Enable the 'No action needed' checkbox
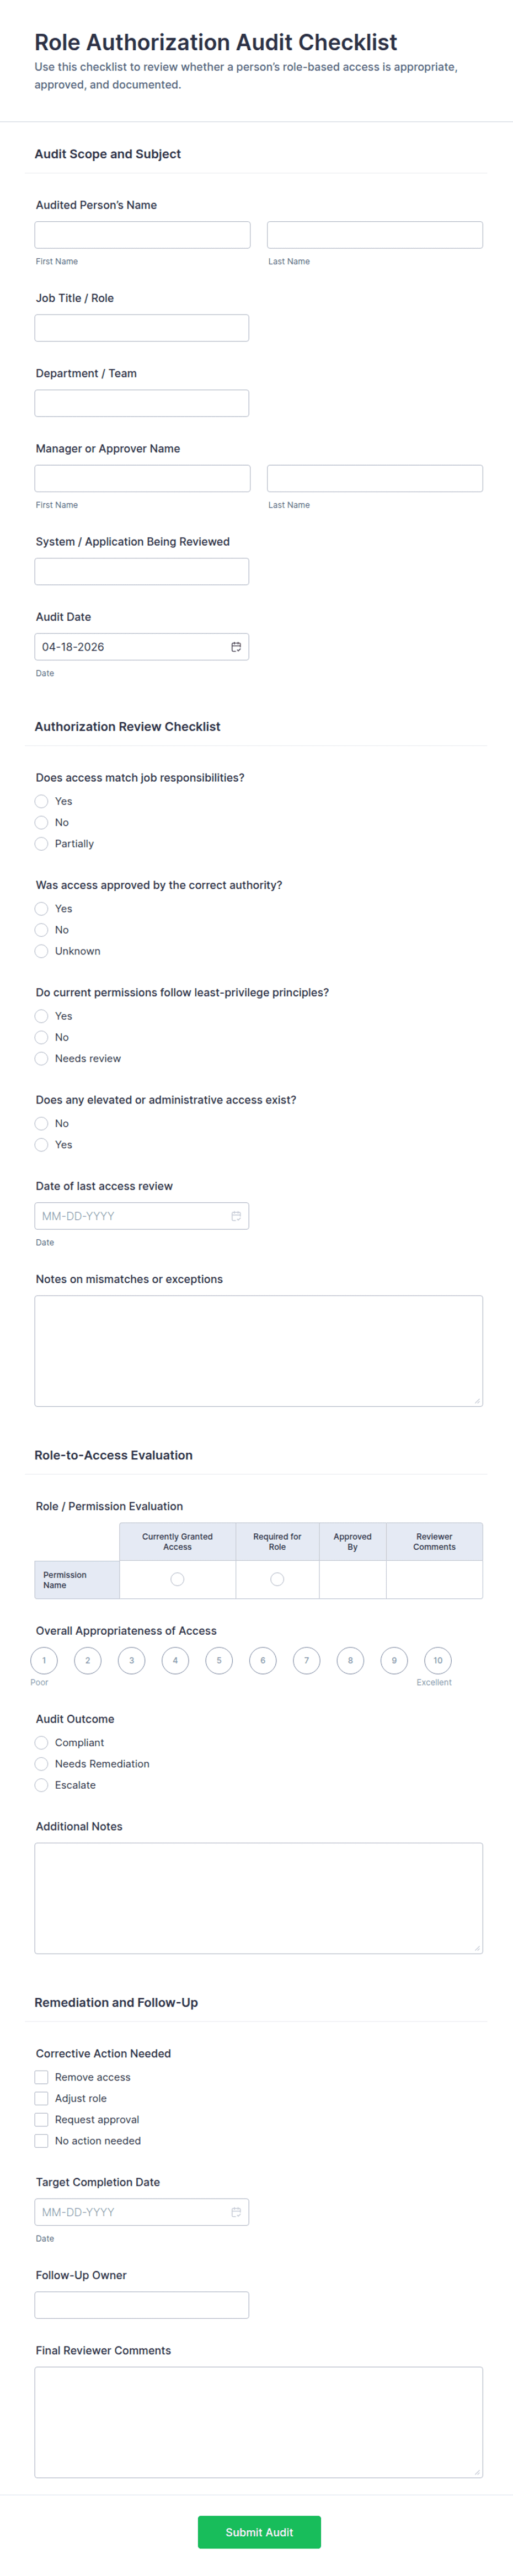Viewport: 513px width, 2576px height. (42, 2141)
